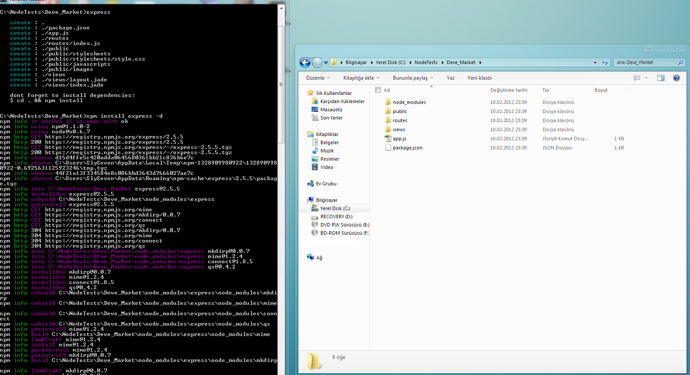This screenshot has height=375, width=690.
Task: Open address bar history dropdown
Action: [x=595, y=63]
